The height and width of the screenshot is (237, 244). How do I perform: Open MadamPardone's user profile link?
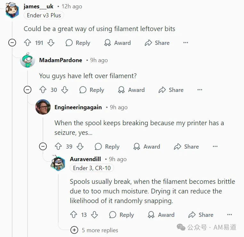pyautogui.click(x=61, y=60)
